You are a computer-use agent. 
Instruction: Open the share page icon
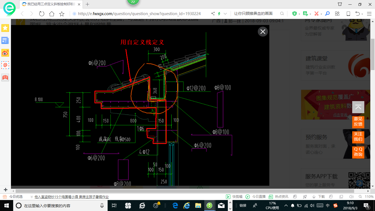pyautogui.click(x=213, y=14)
